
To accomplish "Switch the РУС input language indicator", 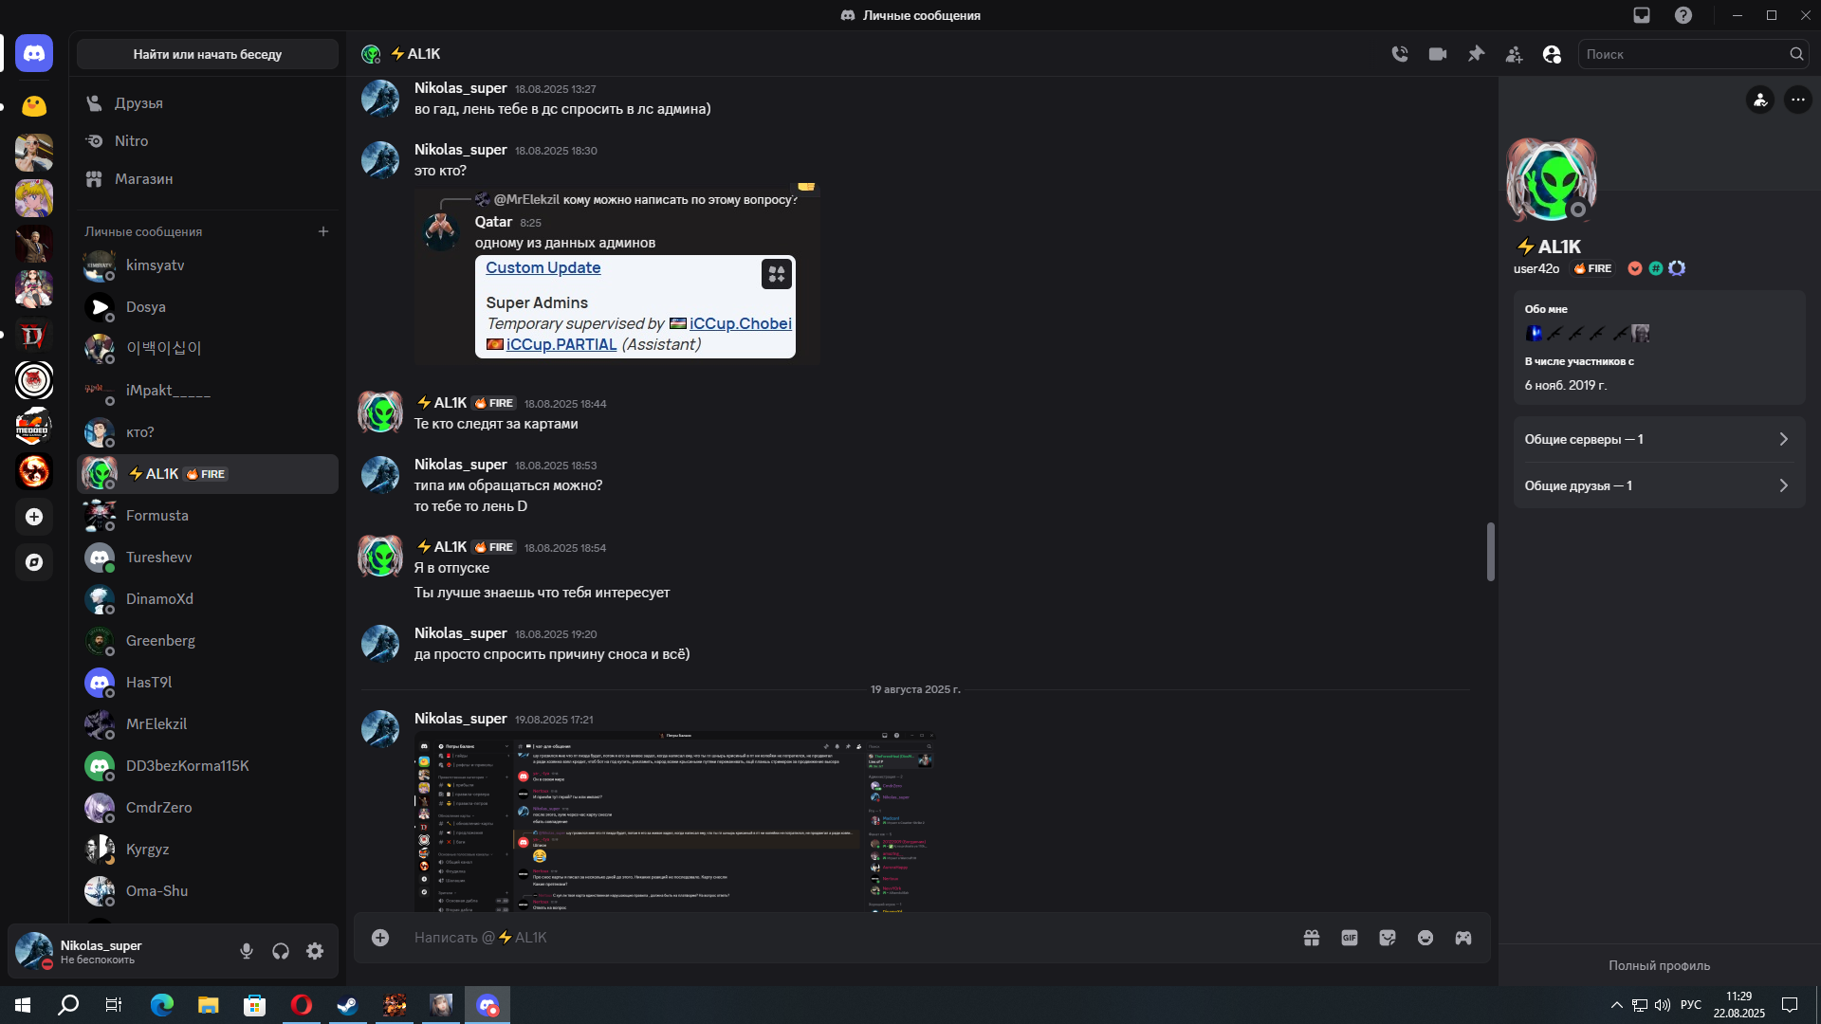I will pyautogui.click(x=1691, y=1005).
